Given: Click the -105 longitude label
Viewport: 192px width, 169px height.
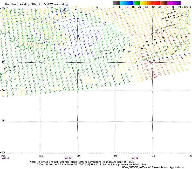Looking at the screenshot, I should 3,156.
